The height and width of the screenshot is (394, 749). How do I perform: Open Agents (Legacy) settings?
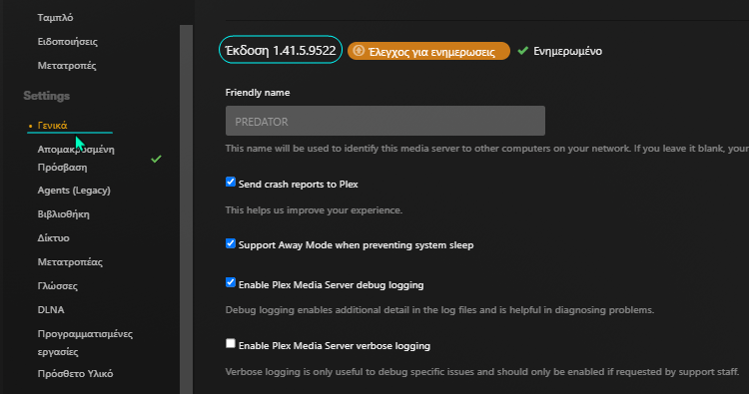coord(74,191)
